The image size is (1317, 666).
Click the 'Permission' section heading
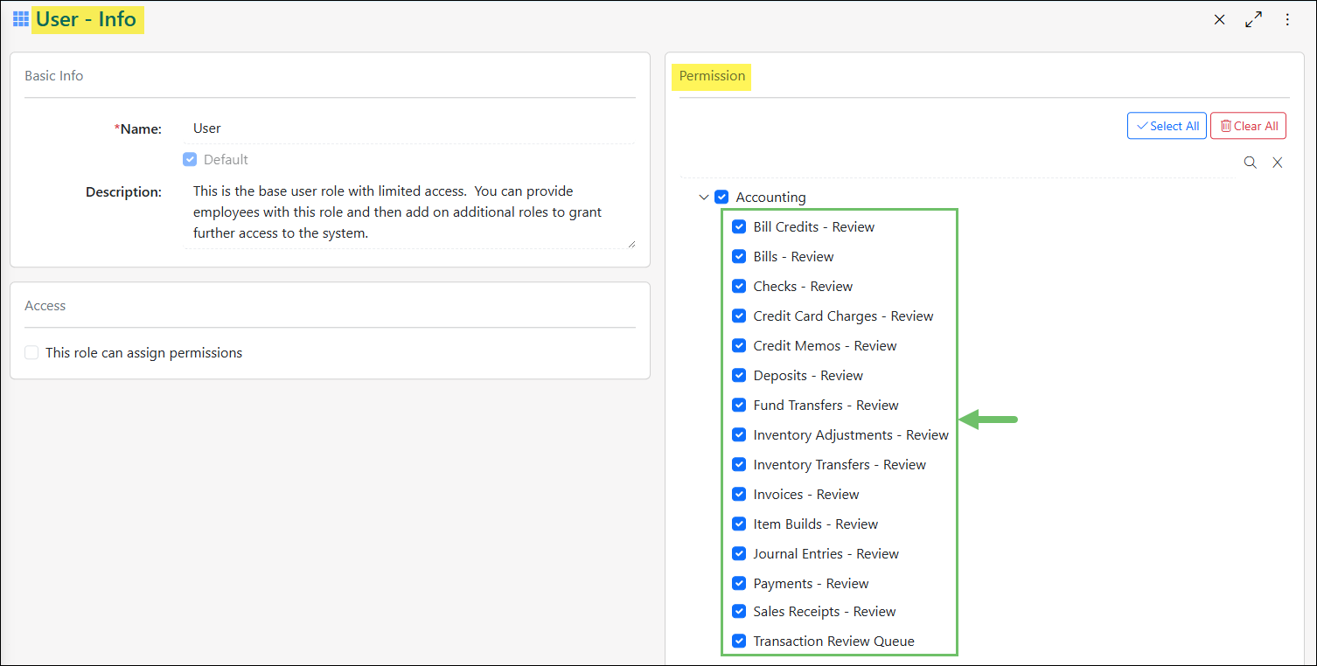point(712,76)
